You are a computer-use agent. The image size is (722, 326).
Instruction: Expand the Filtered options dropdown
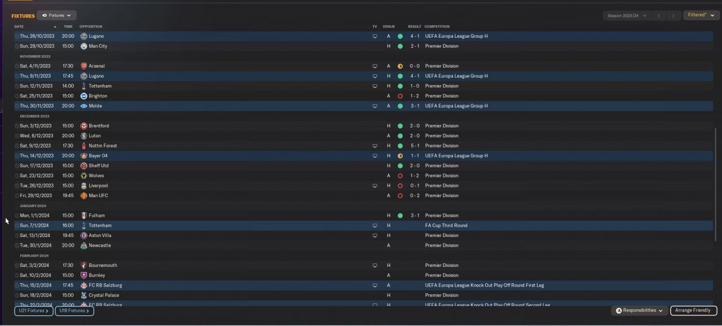click(701, 15)
